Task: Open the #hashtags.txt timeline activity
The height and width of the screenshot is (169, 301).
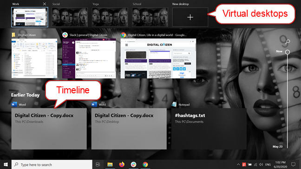Action: 209,129
